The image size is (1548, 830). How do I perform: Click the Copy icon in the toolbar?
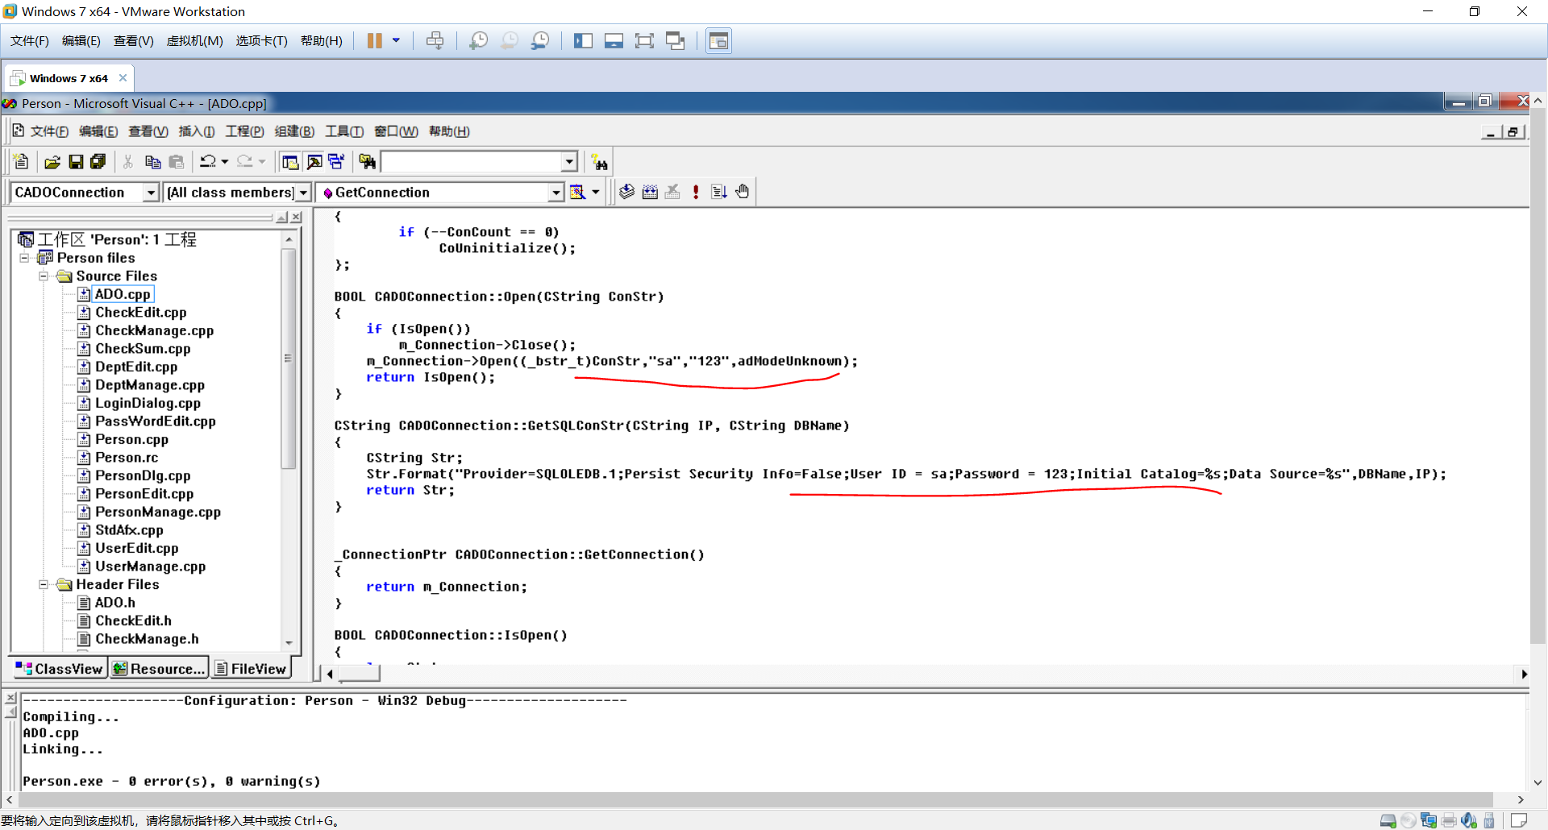[x=152, y=162]
